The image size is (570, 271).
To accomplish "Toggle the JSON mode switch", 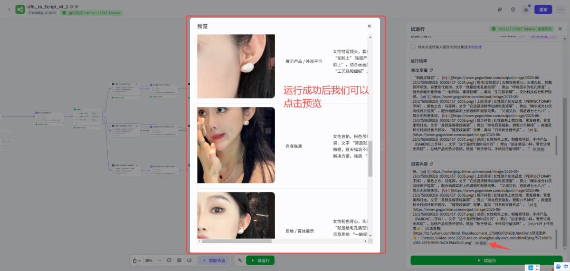I will (521, 36).
